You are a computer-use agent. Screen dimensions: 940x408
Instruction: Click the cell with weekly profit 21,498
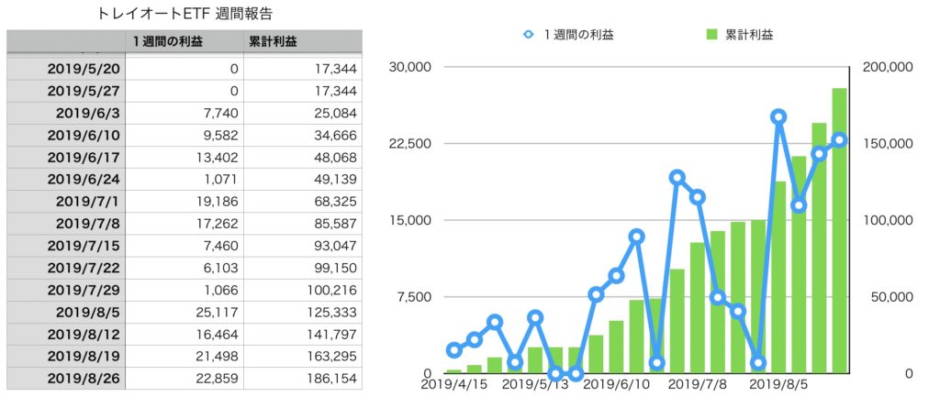(x=185, y=357)
